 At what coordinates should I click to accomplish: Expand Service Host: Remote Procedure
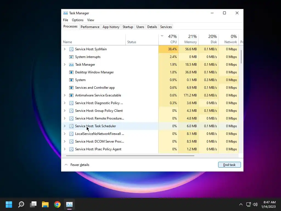pyautogui.click(x=65, y=118)
